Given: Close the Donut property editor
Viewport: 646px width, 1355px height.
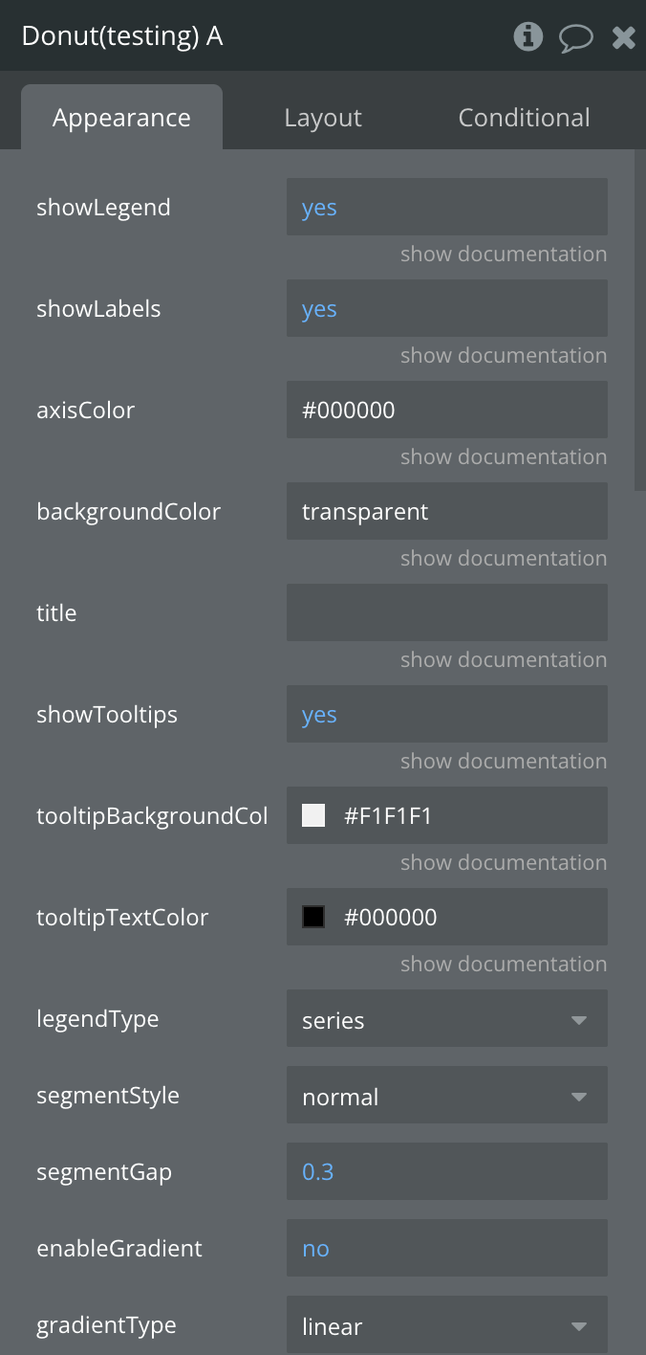Looking at the screenshot, I should pos(624,37).
